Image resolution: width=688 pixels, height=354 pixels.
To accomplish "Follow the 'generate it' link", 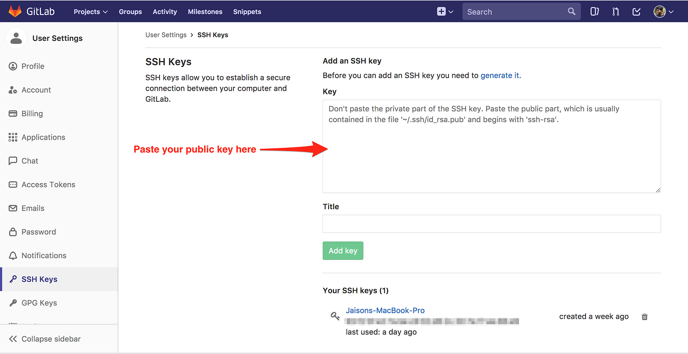I will pyautogui.click(x=501, y=75).
